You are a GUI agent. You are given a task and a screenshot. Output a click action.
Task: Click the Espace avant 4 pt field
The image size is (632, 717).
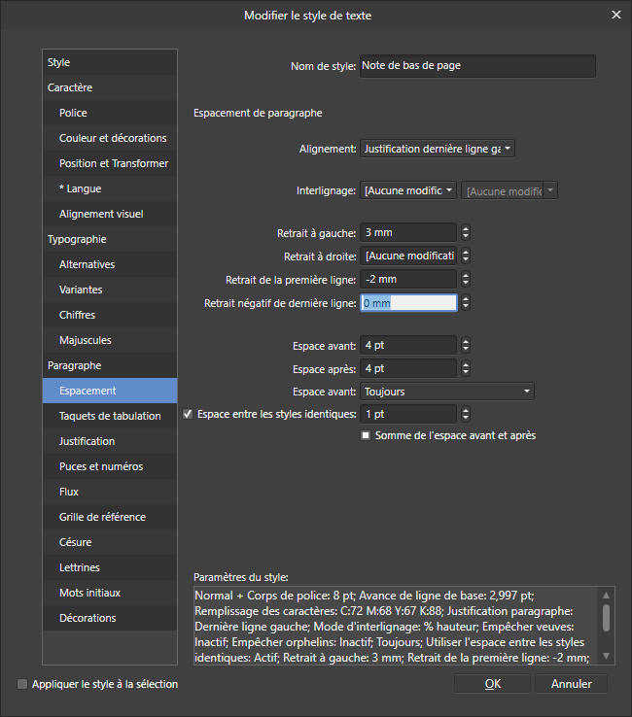[408, 345]
